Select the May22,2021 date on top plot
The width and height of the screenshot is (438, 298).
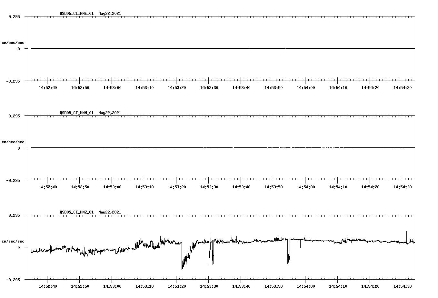pos(109,14)
